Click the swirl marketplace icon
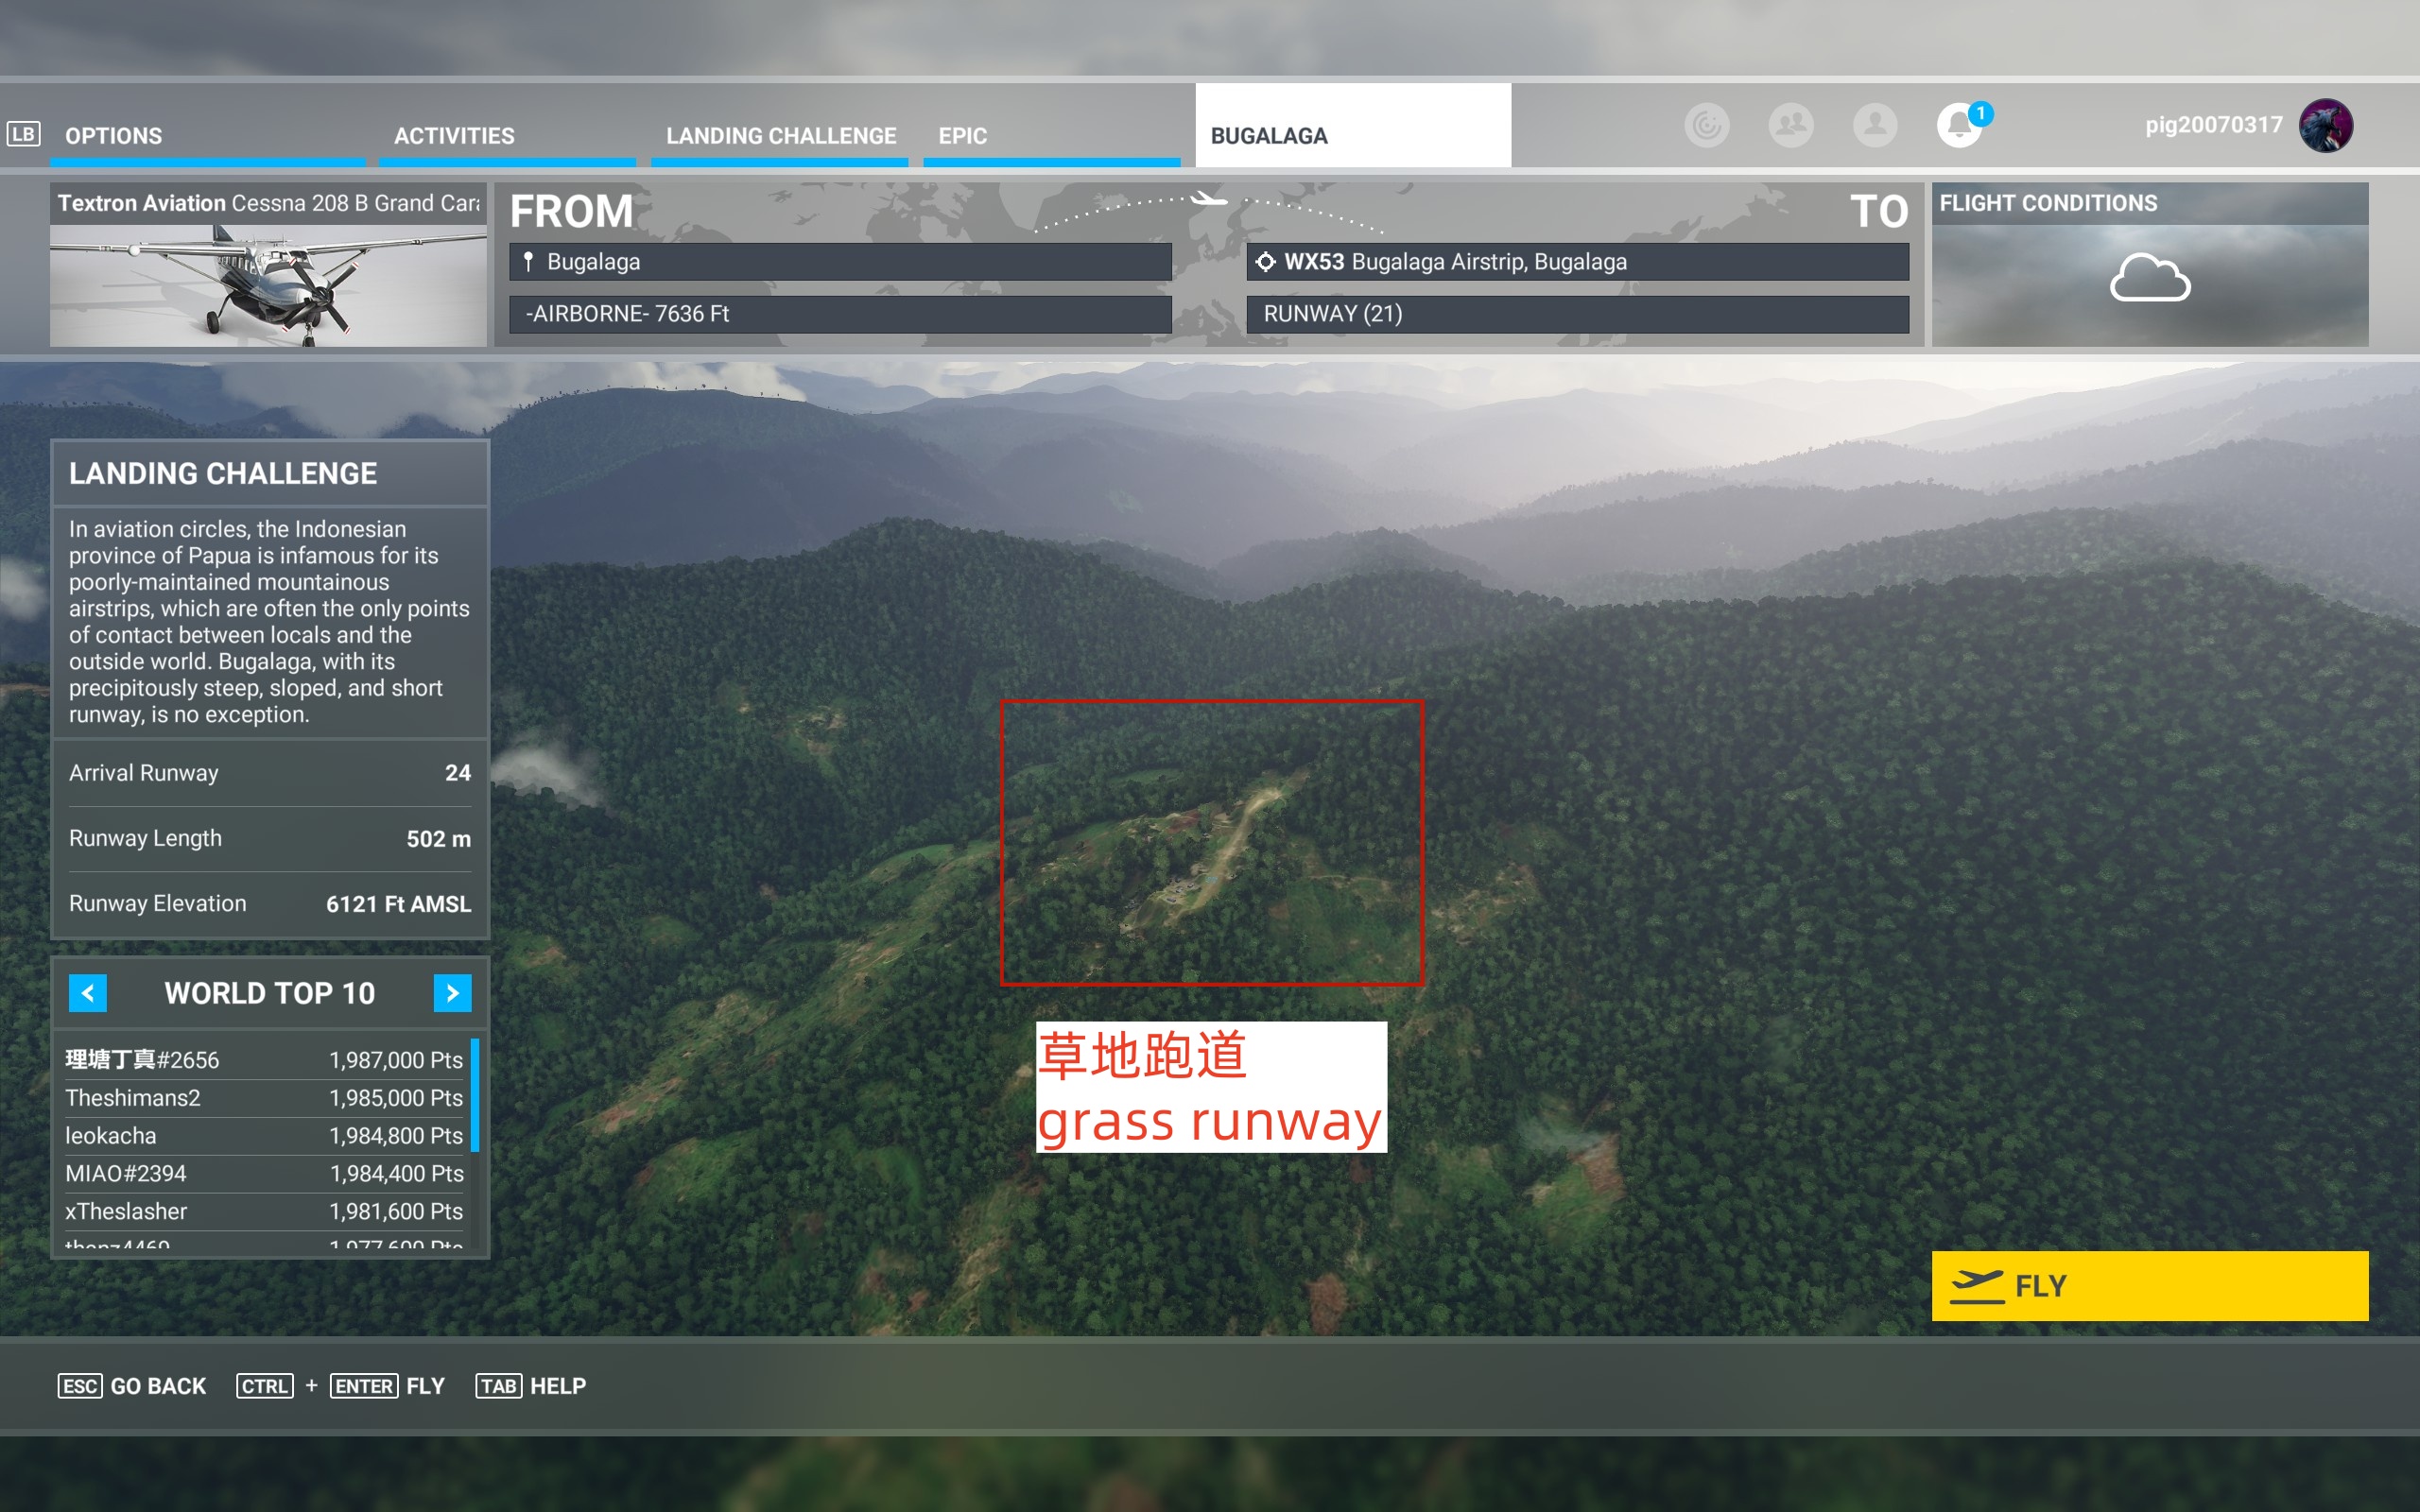Viewport: 2420px width, 1512px height. [x=1707, y=126]
